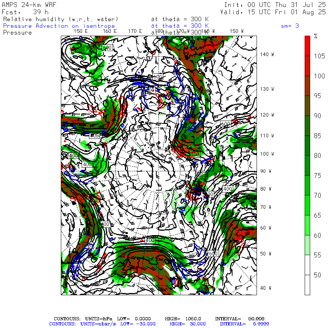Click the '120 W' longitude label
This screenshot has height=328, width=328.
coord(267,115)
